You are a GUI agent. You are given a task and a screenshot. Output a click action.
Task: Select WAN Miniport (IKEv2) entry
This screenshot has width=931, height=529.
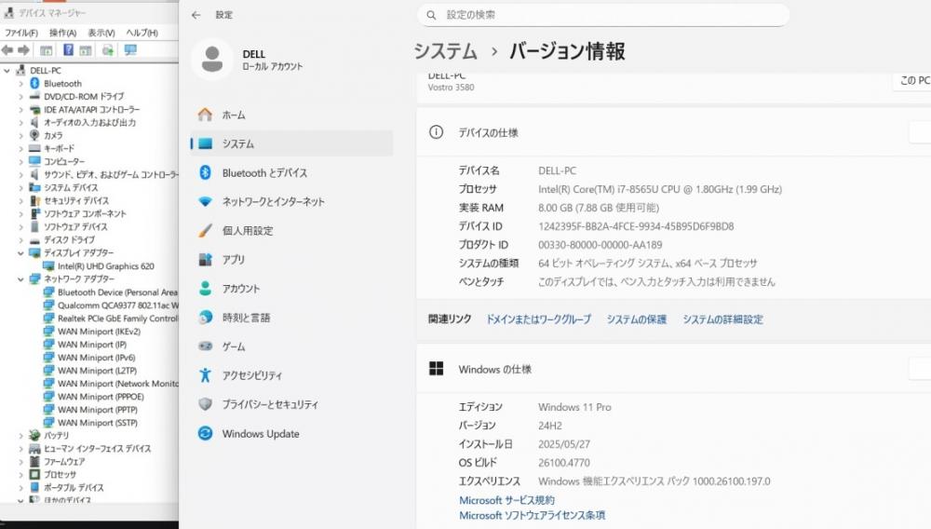pos(99,332)
